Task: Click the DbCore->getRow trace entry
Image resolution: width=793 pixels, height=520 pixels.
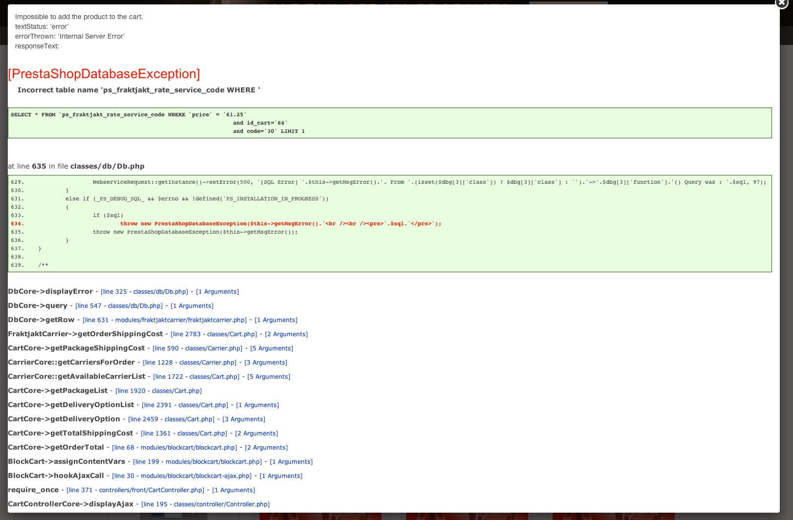Action: tap(41, 320)
